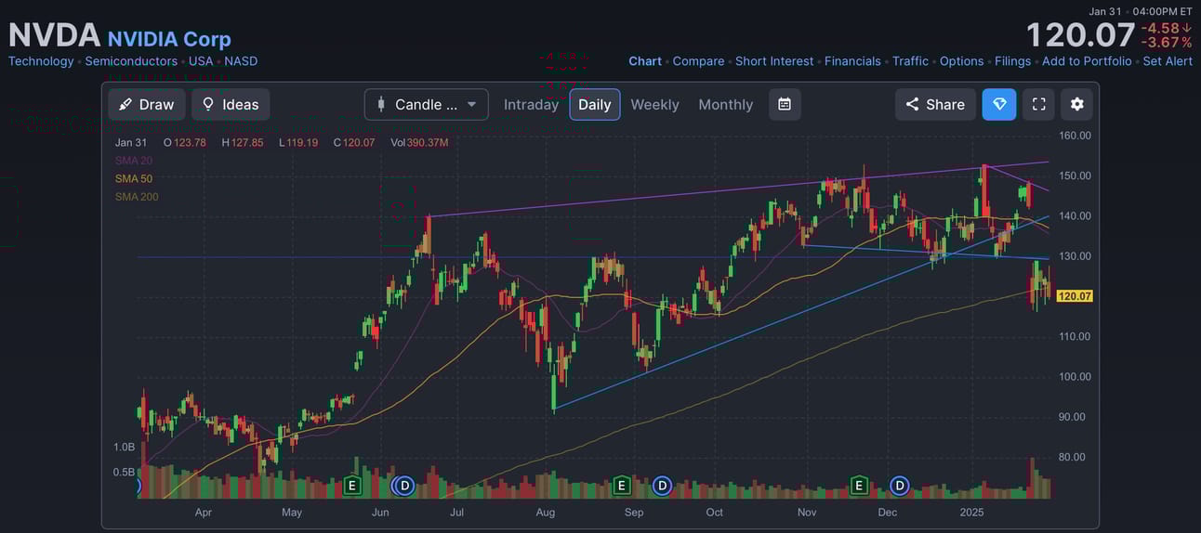Open chart settings gear icon
Screen dimensions: 1201x533
[x=1076, y=105]
